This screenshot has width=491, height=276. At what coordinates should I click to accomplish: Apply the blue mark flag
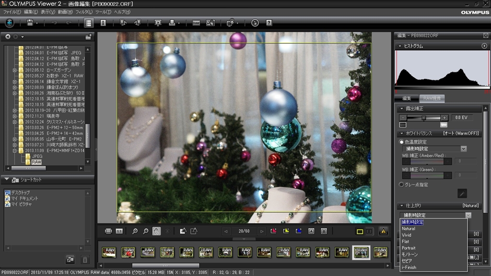(298, 231)
